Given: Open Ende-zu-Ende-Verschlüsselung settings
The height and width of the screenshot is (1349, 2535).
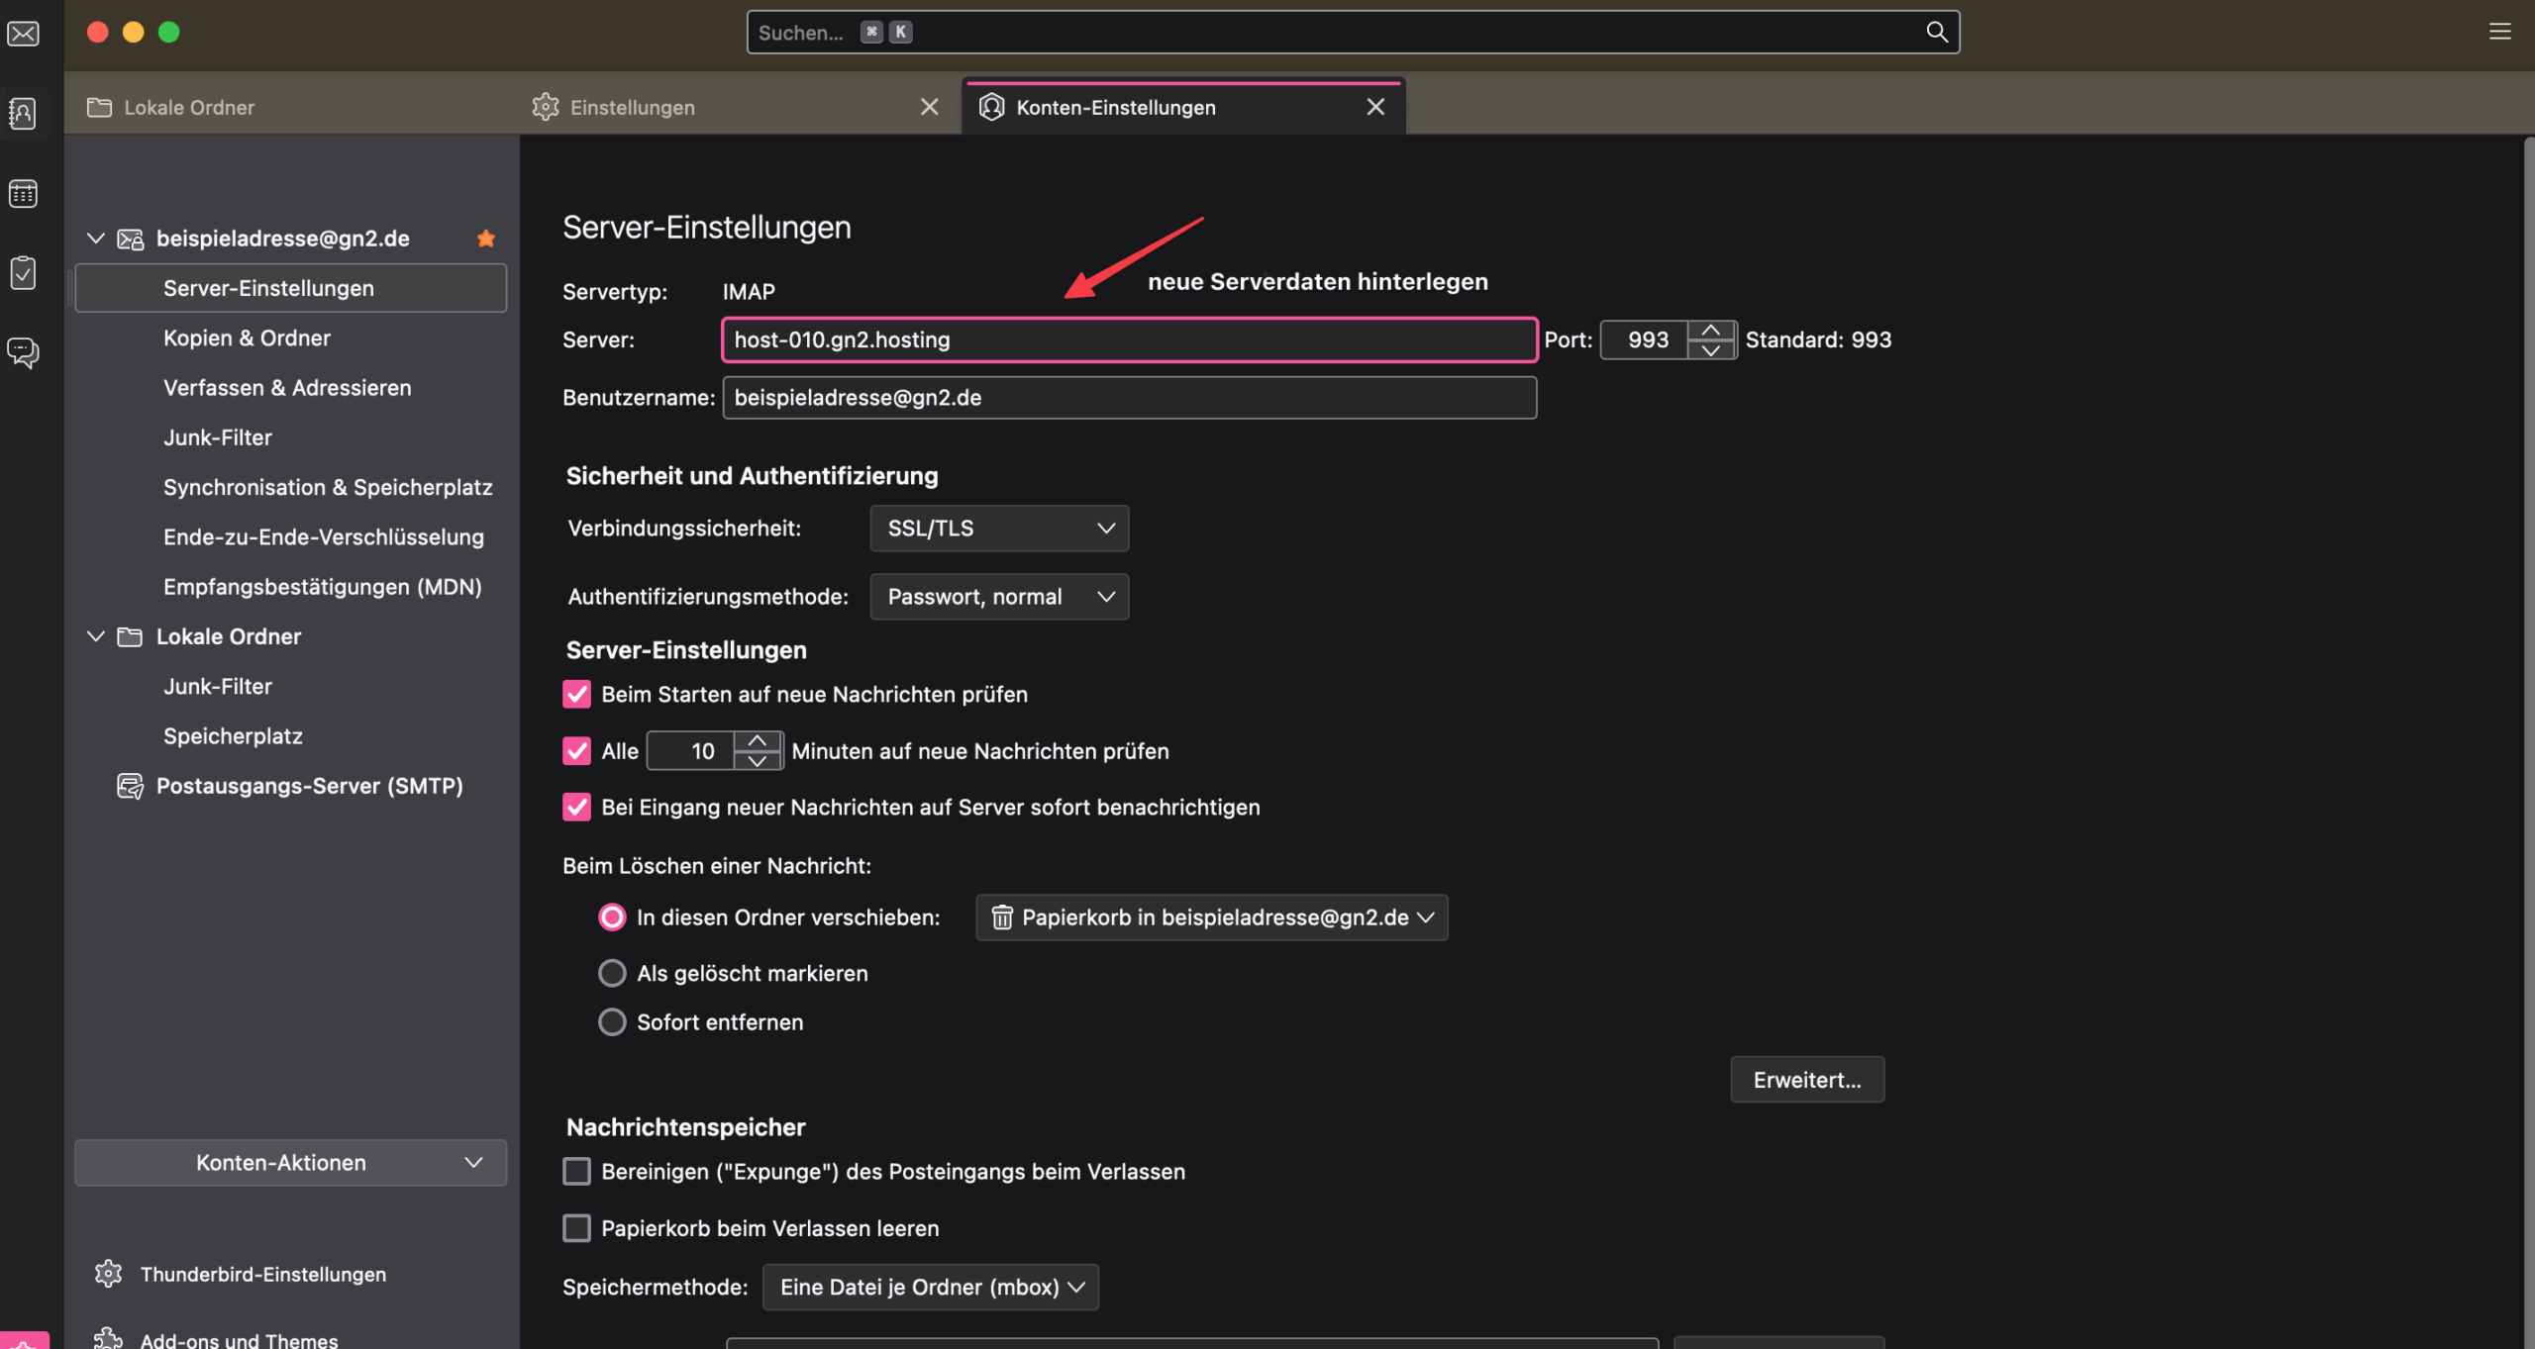Looking at the screenshot, I should coord(323,536).
